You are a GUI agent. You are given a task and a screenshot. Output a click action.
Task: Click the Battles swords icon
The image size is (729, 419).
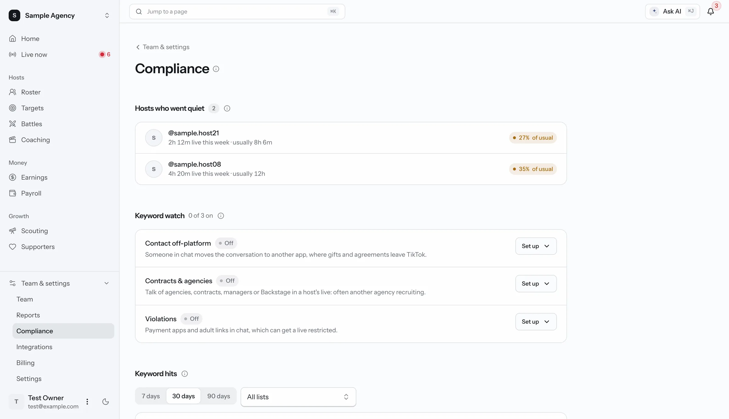12,124
